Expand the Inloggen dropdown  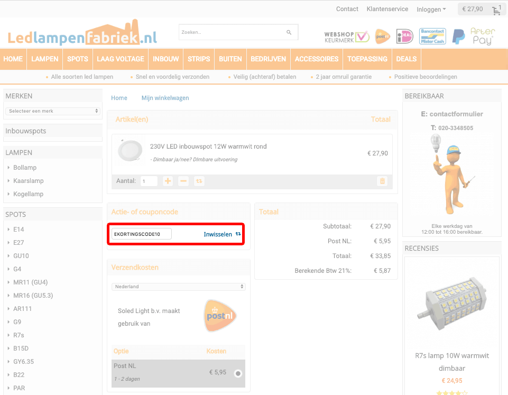[x=431, y=10]
